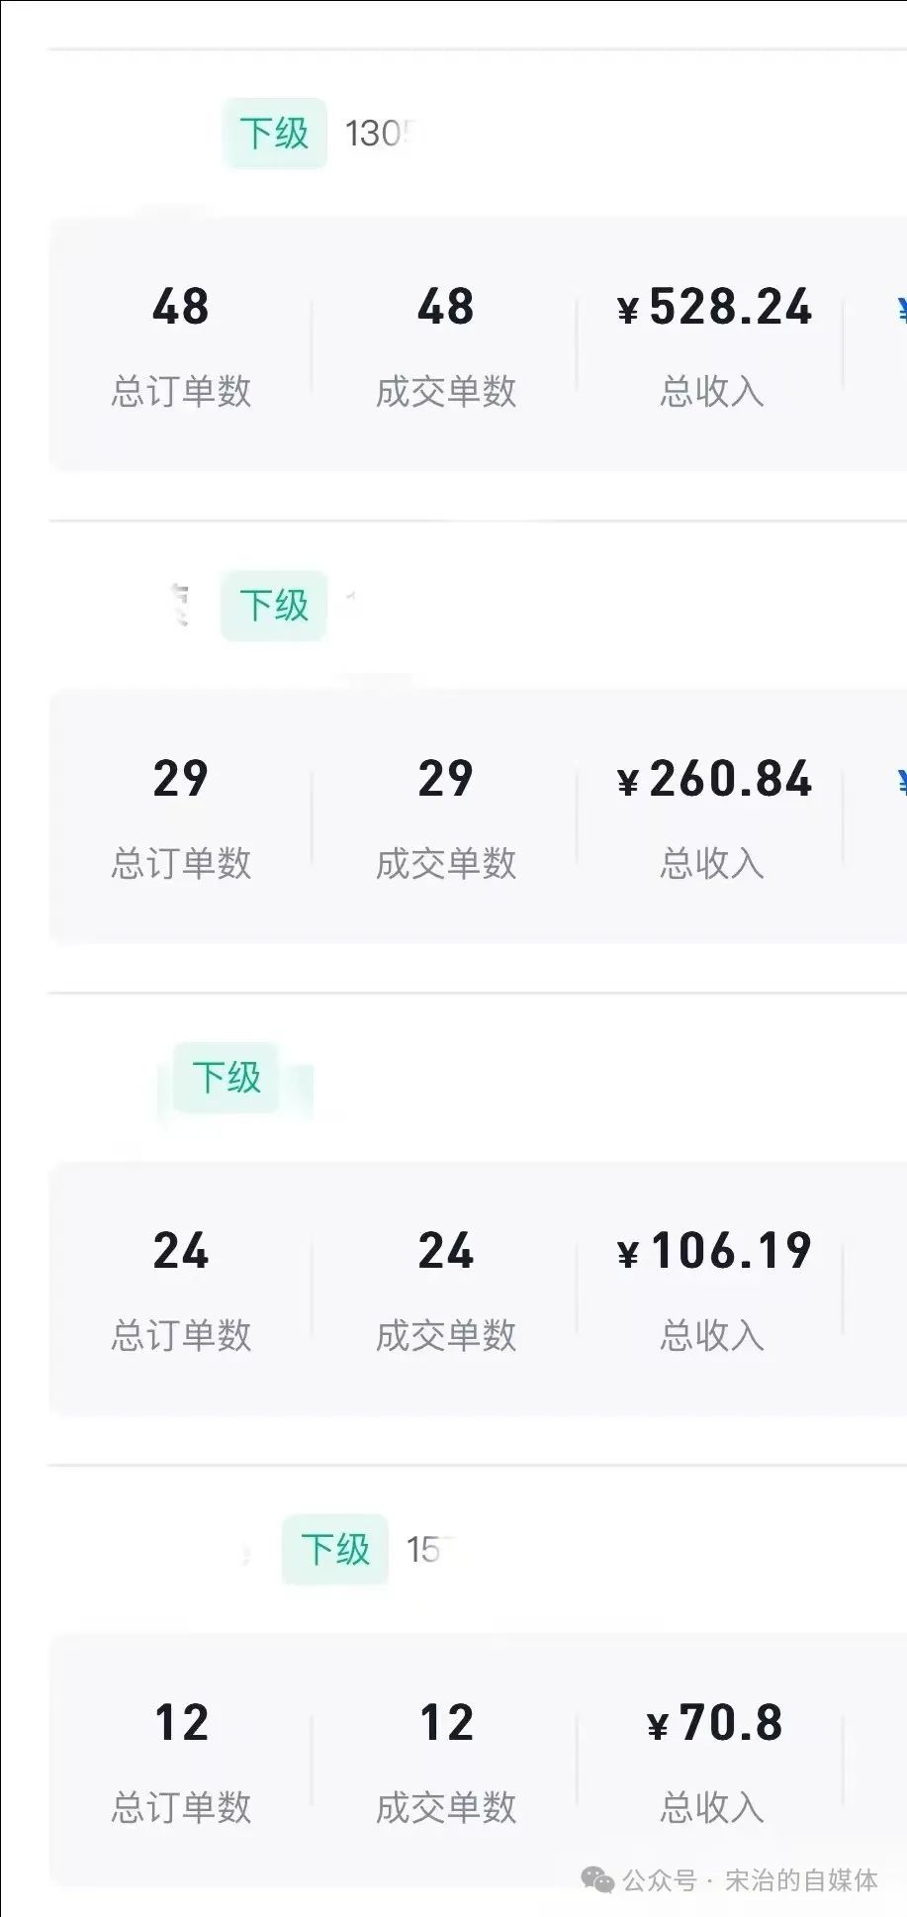Click the ¥528.24 总收入 value
Image resolution: width=907 pixels, height=1917 pixels.
[714, 307]
